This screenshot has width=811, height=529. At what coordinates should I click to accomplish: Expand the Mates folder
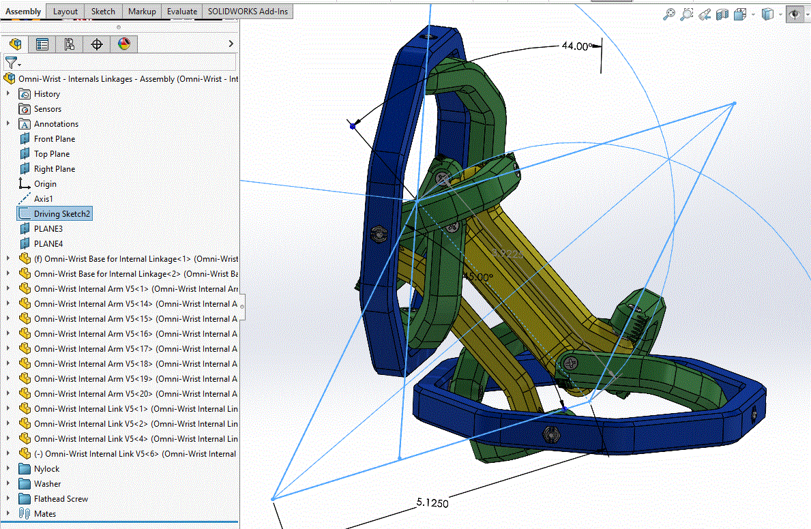(x=8, y=513)
